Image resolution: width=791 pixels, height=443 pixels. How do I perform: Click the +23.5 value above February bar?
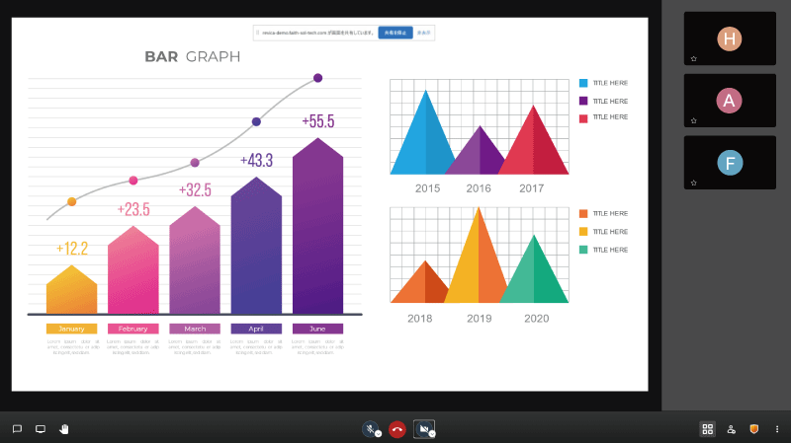click(x=133, y=209)
